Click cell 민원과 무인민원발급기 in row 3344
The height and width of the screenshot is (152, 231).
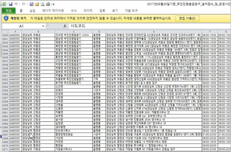(x=74, y=50)
